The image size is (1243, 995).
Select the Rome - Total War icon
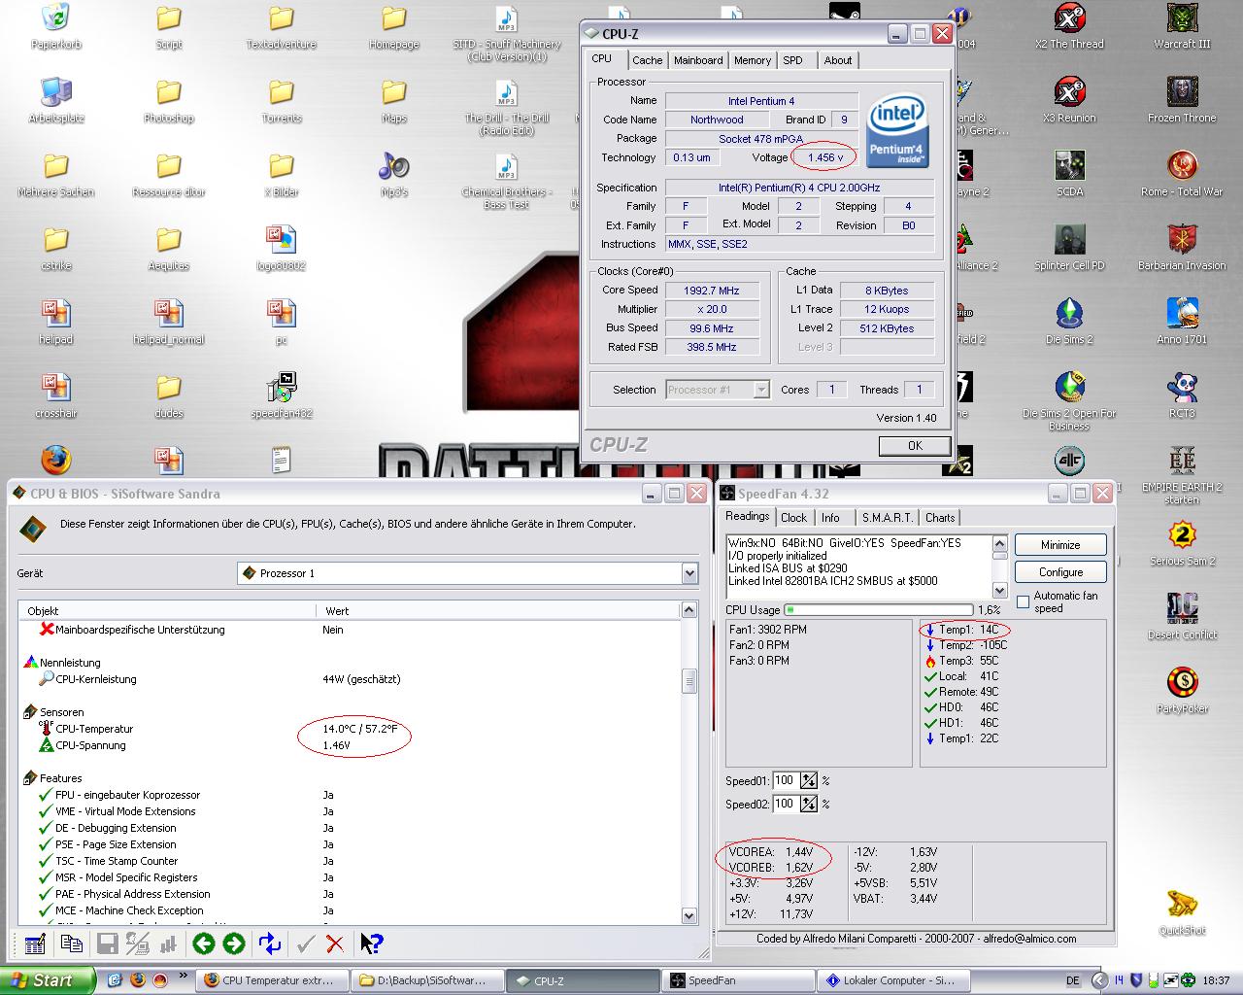click(1182, 174)
